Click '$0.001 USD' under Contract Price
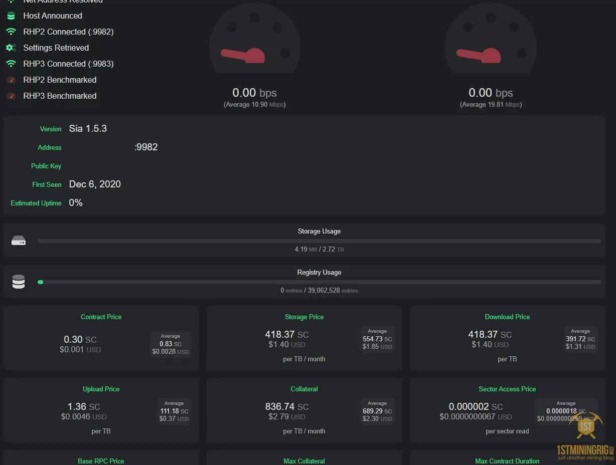Viewport: 616px width, 465px height. tap(80, 349)
